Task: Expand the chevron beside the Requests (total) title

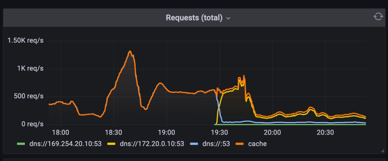Action: coord(228,18)
